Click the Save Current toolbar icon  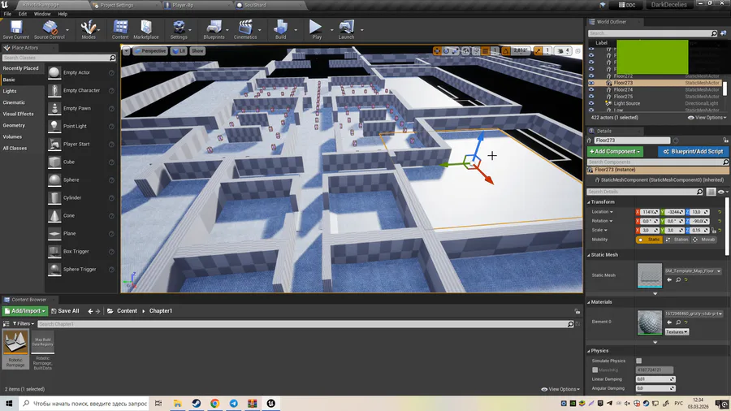(16, 30)
